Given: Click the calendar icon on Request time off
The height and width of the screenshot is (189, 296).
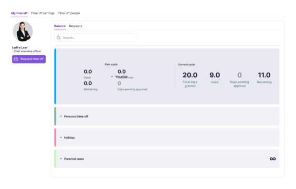Looking at the screenshot, I should [16, 59].
